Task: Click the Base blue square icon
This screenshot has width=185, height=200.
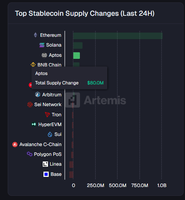Action: 46,174
